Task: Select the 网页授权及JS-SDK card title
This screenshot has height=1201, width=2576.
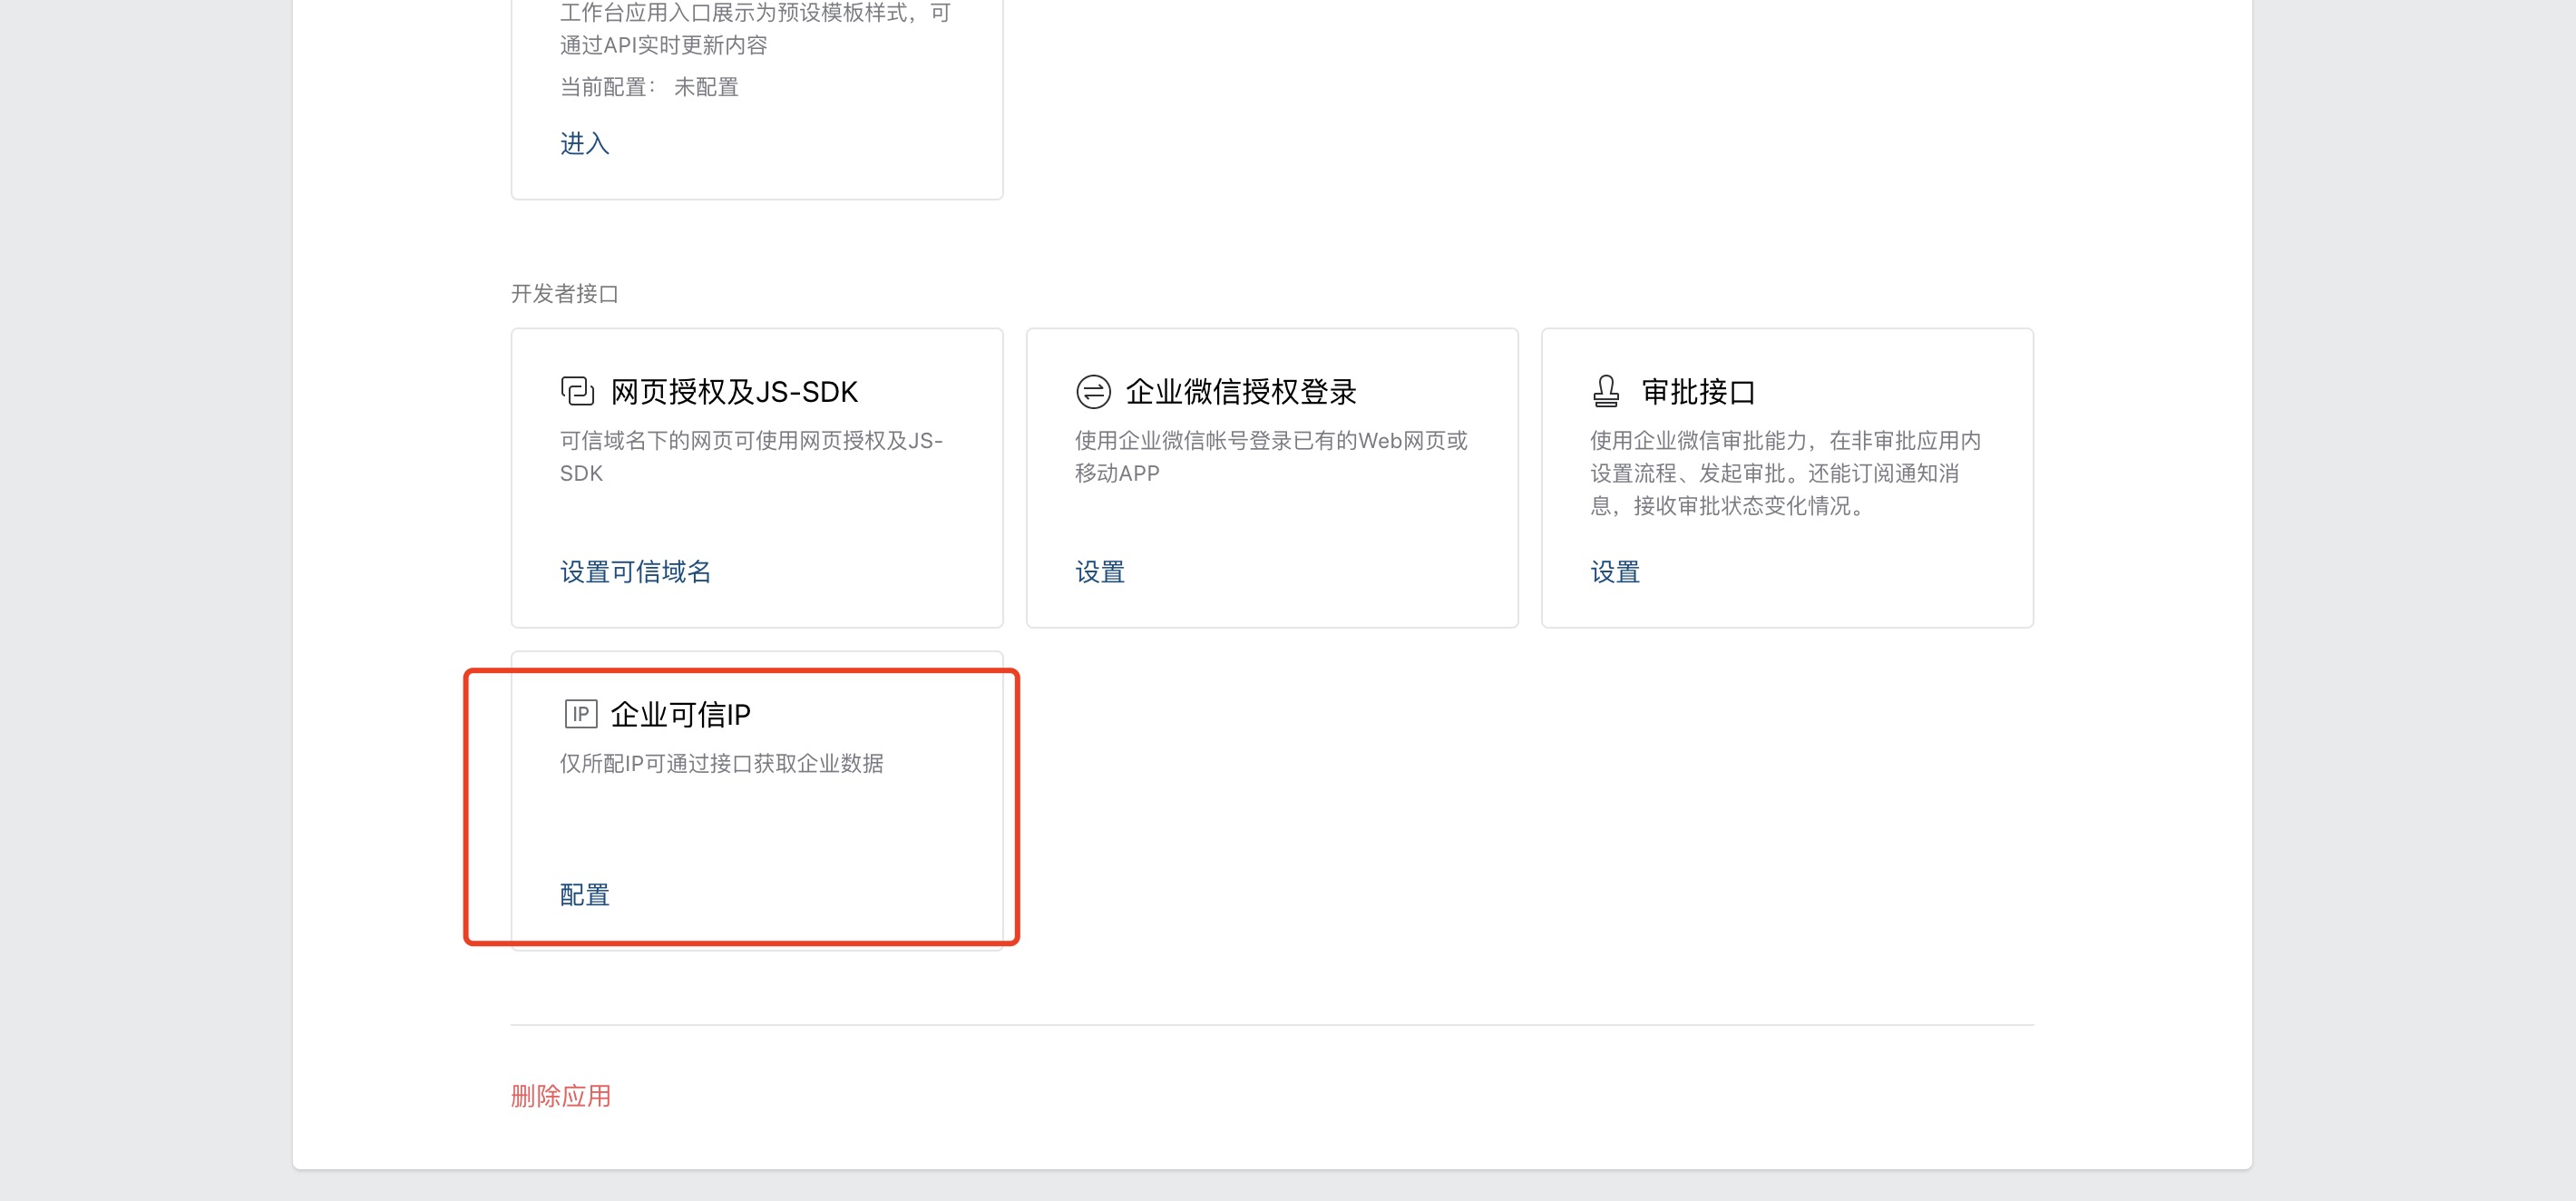Action: click(x=734, y=392)
